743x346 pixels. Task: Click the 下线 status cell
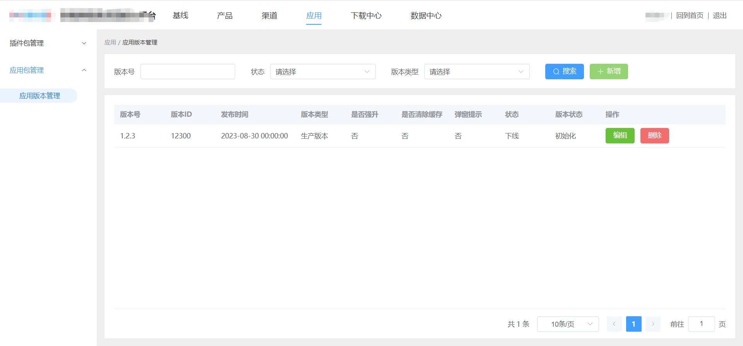click(512, 136)
